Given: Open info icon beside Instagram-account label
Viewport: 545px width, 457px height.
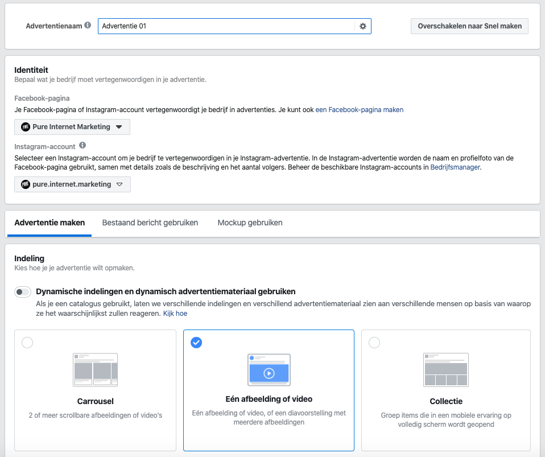Looking at the screenshot, I should (82, 145).
